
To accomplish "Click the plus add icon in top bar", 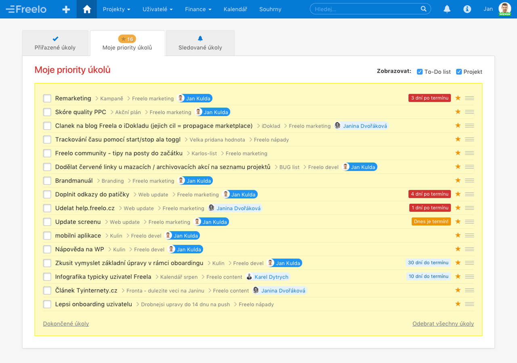I will click(66, 9).
